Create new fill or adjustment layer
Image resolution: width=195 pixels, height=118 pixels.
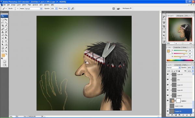pos(179,115)
